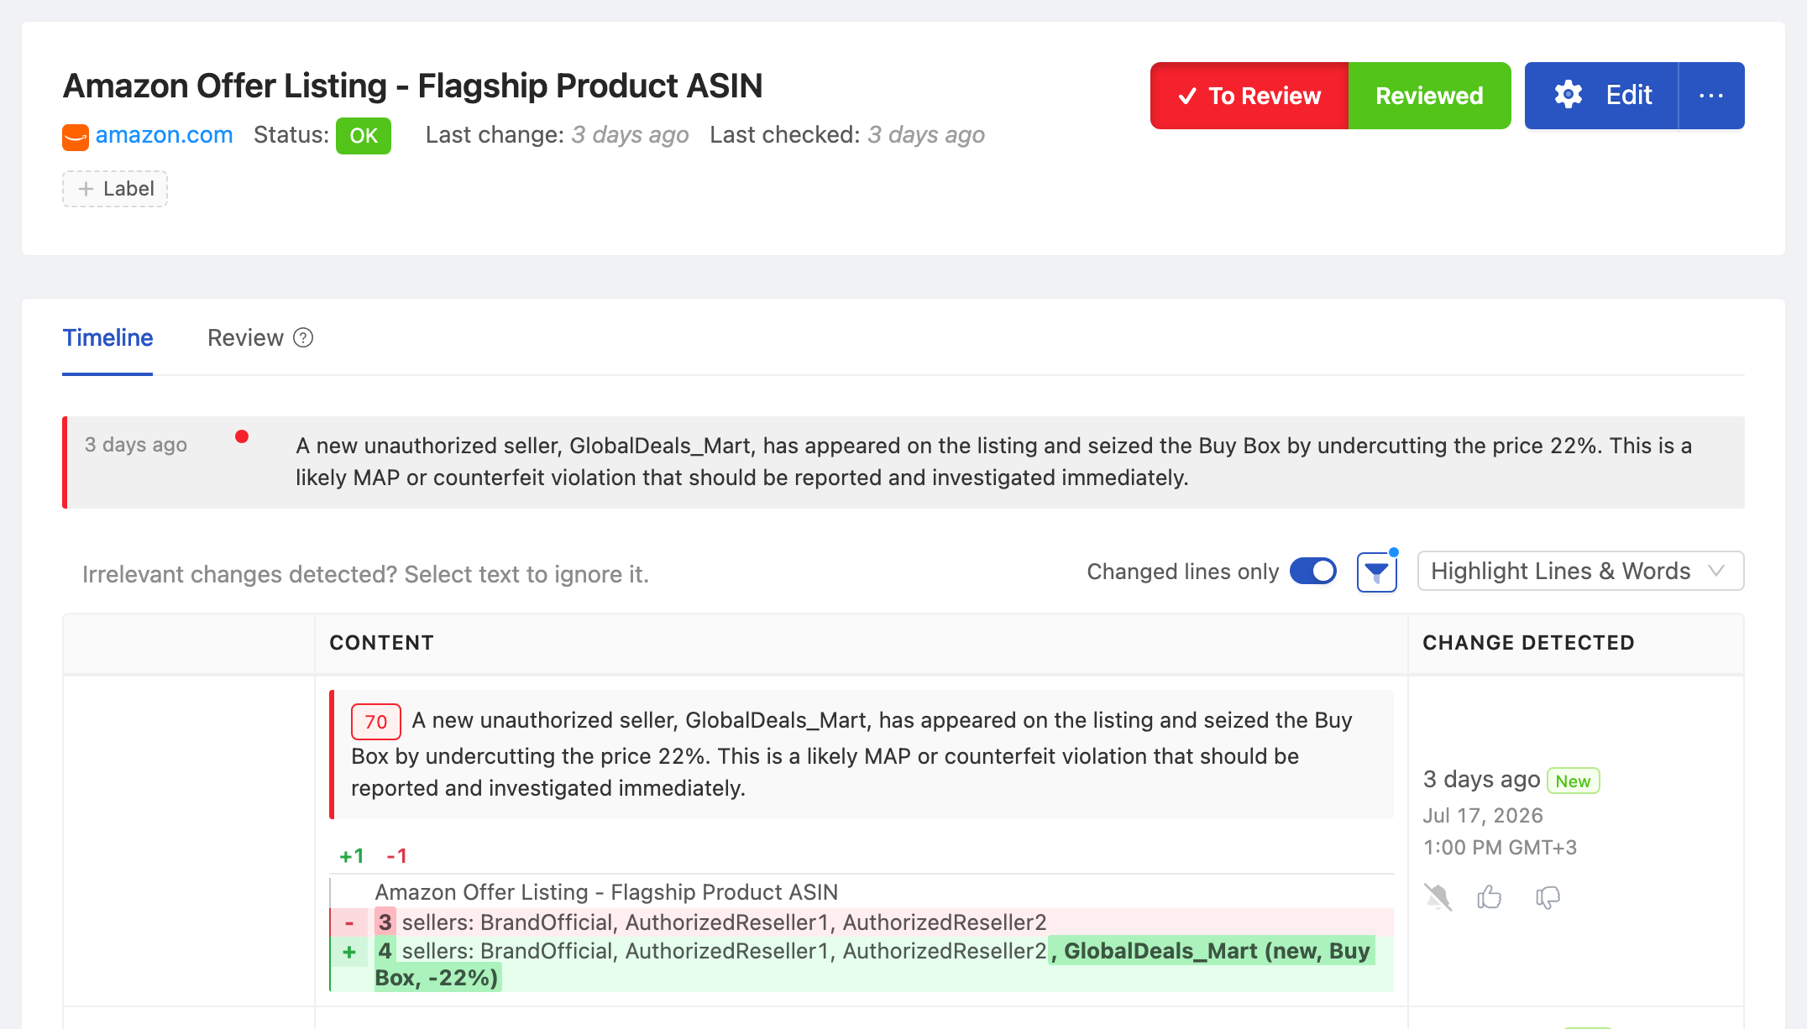This screenshot has width=1807, height=1029.
Task: Click the New badge beside 3 days ago
Action: click(x=1573, y=781)
